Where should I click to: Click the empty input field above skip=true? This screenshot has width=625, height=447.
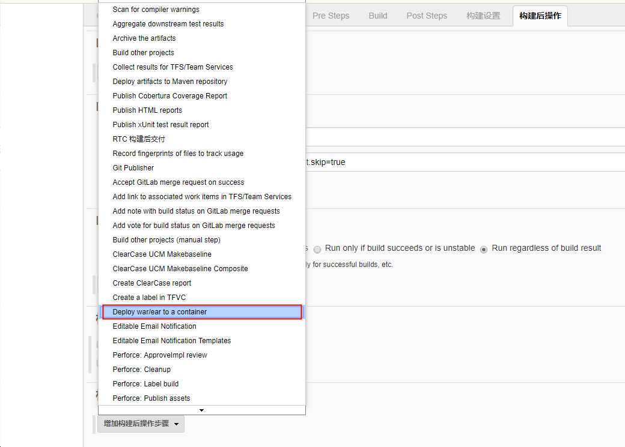[465, 137]
